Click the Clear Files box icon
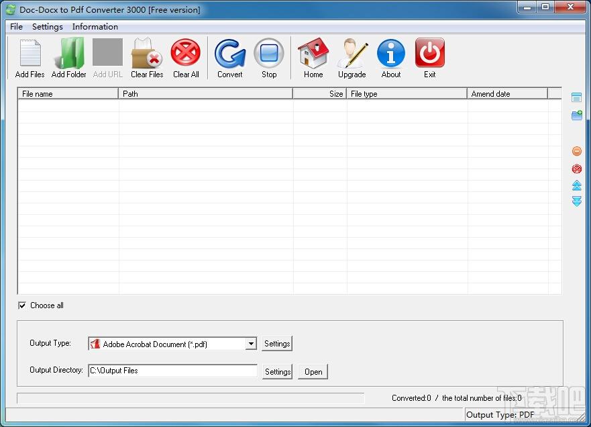The height and width of the screenshot is (427, 591). pyautogui.click(x=147, y=53)
